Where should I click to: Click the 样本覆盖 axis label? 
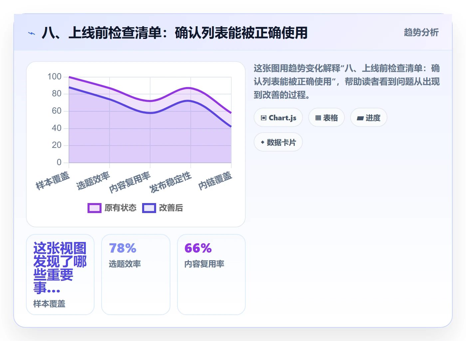tap(53, 181)
